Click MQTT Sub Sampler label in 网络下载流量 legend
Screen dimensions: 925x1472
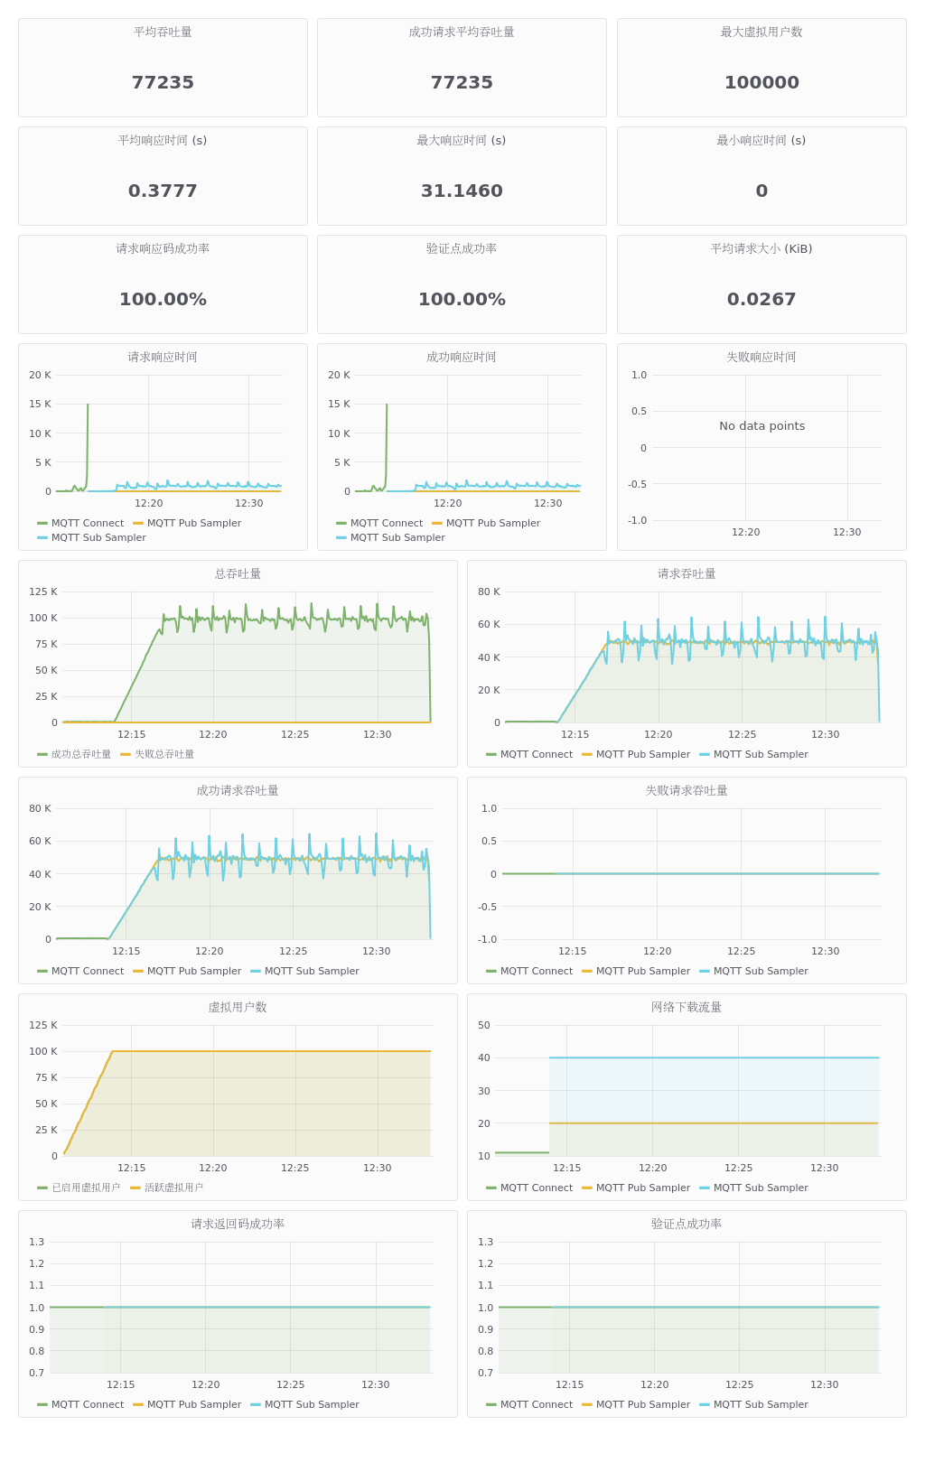[x=761, y=1188]
